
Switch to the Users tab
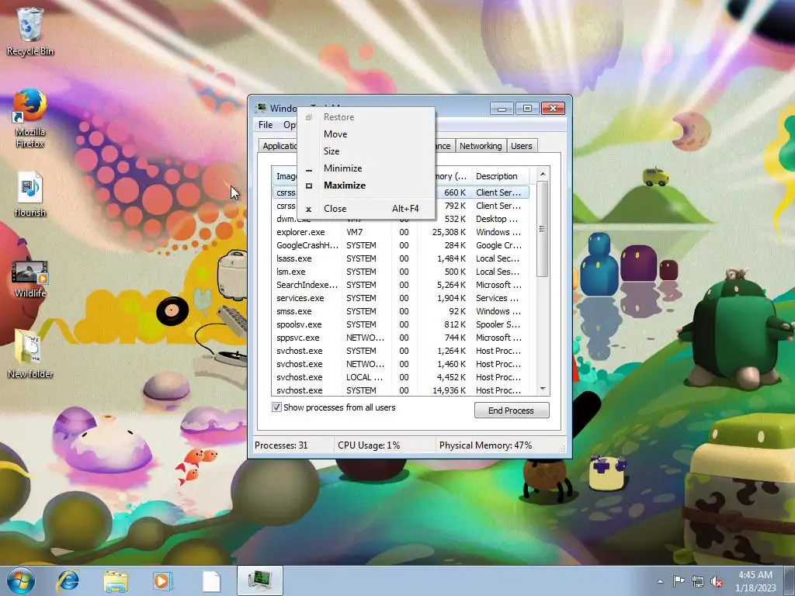(521, 146)
